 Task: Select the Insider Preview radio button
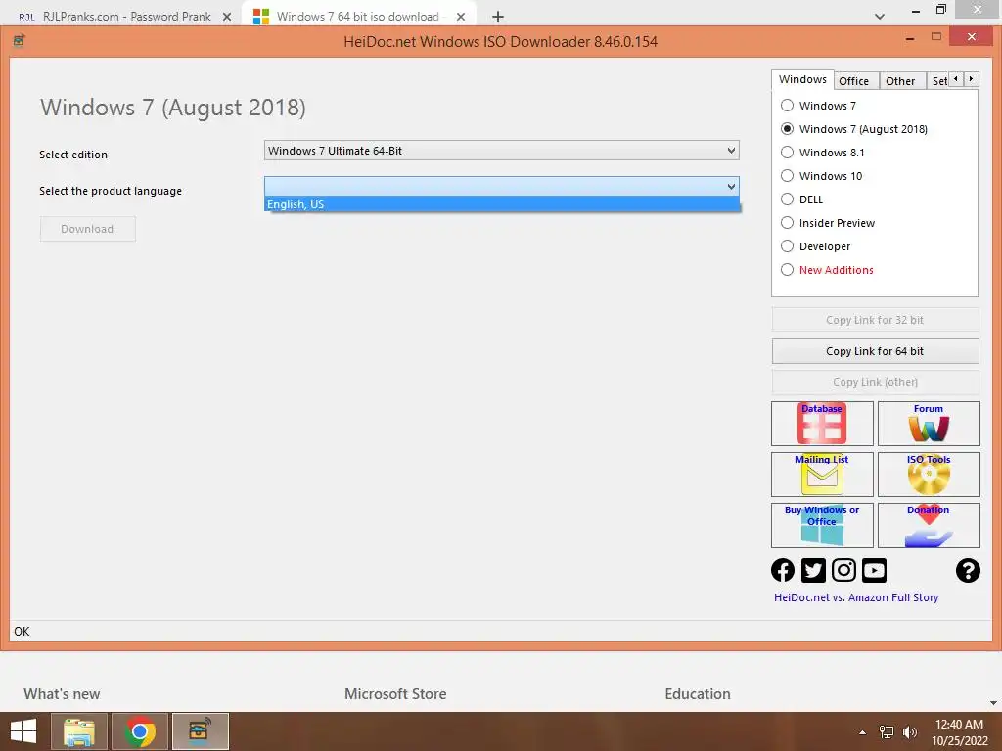point(788,223)
